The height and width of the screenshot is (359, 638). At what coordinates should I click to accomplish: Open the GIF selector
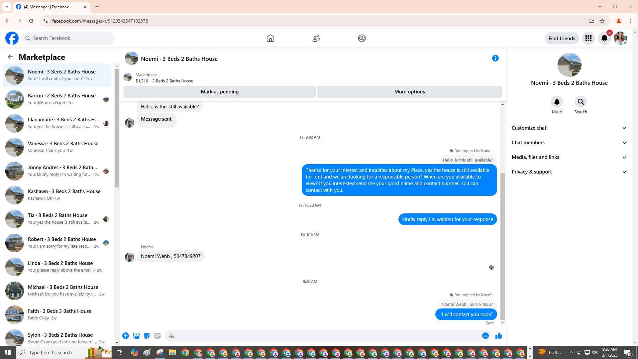tap(158, 336)
